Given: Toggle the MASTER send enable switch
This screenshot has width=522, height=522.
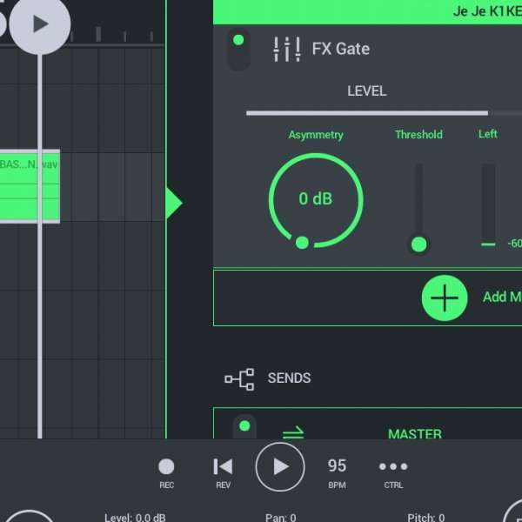Looking at the screenshot, I should tap(244, 427).
